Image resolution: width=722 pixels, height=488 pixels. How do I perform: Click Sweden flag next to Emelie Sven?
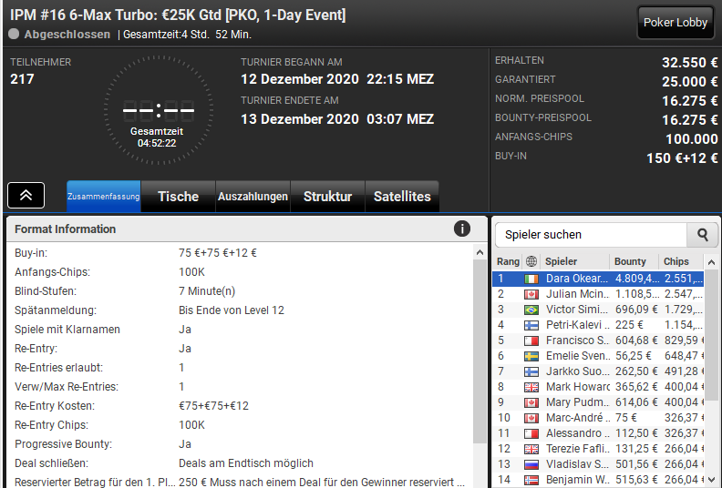pos(531,356)
